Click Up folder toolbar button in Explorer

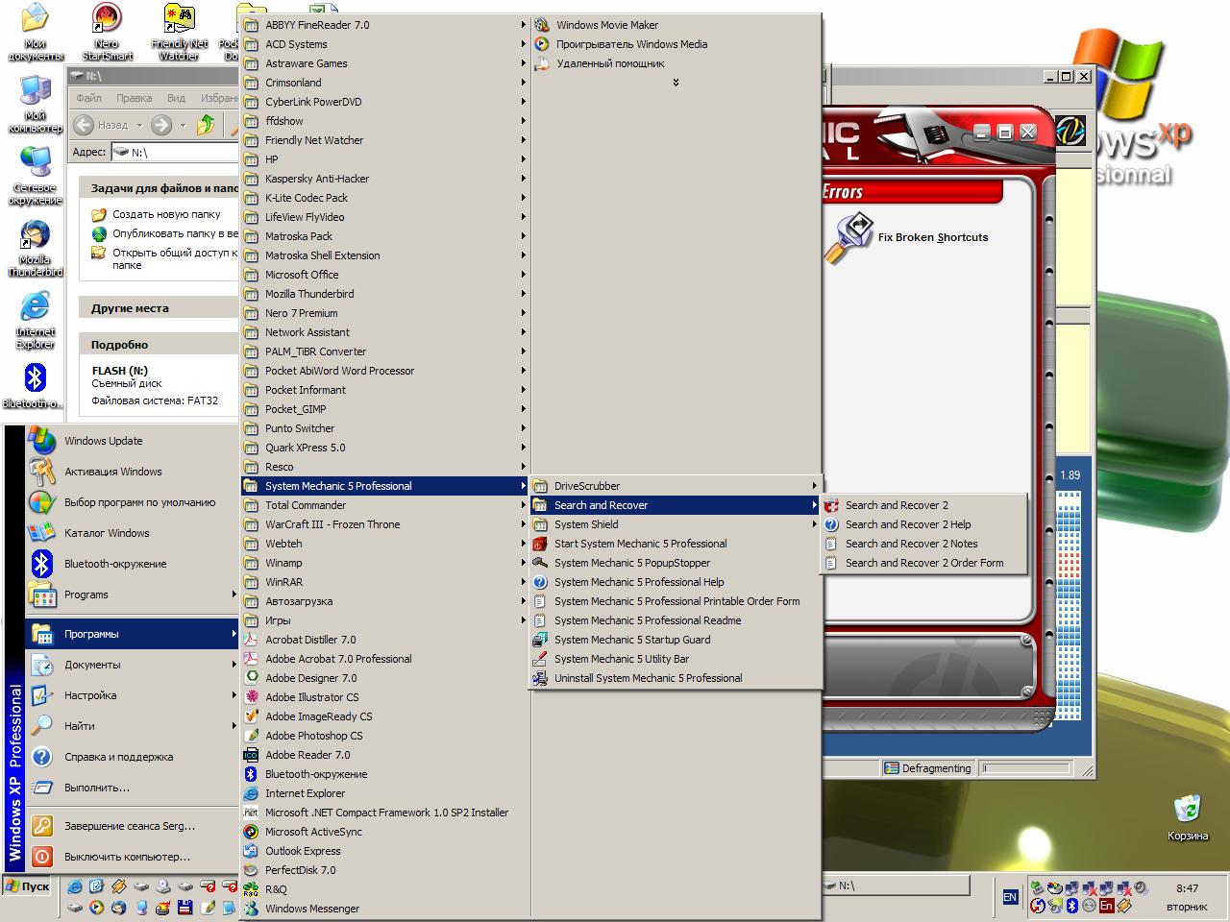[x=206, y=125]
